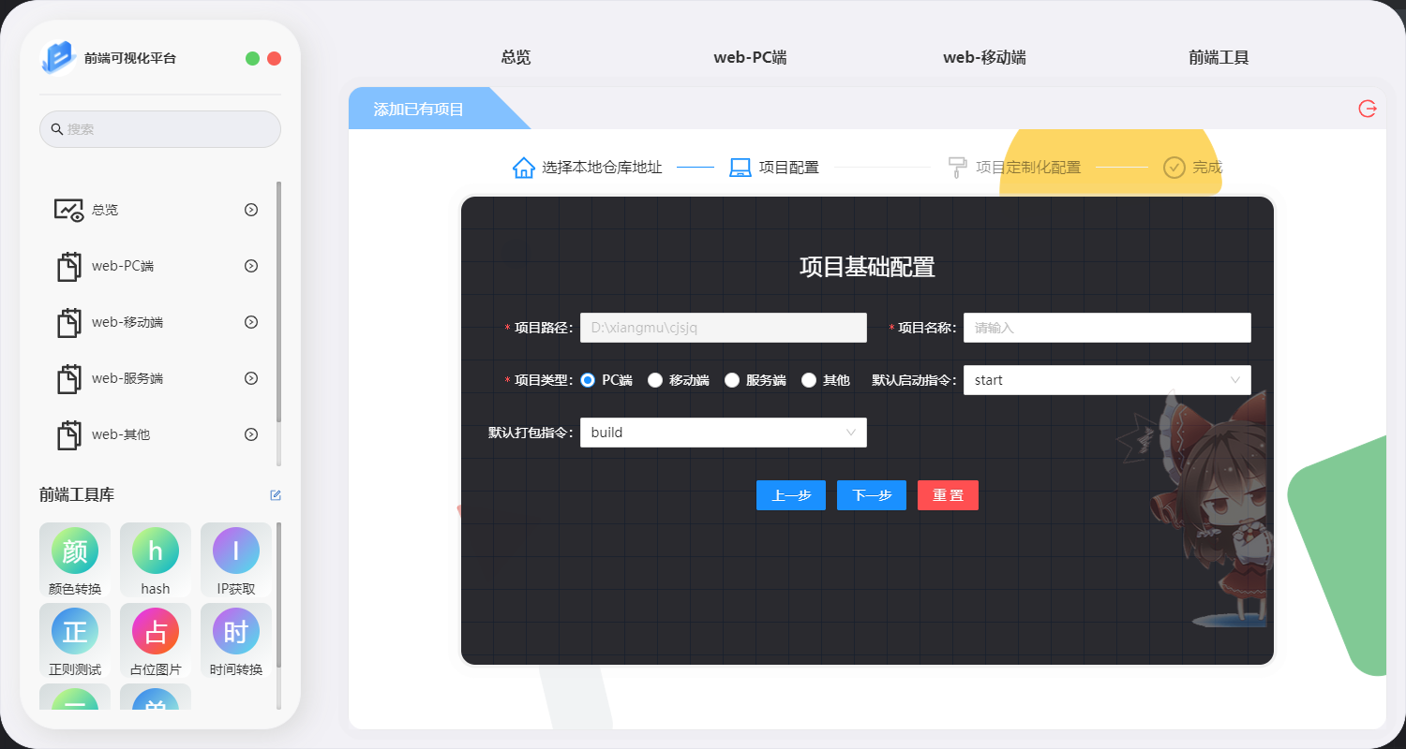Expand the web-服务端 sidebar arrow

coord(251,378)
